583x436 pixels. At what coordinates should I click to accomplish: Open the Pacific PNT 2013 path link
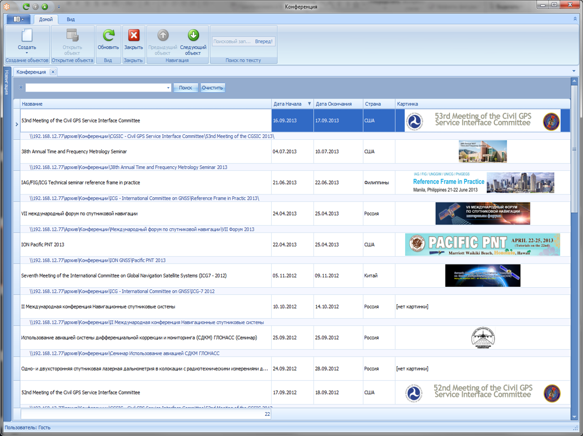click(98, 260)
